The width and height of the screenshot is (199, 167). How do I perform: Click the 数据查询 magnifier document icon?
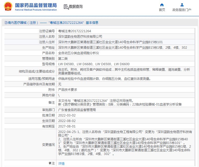(66, 7)
